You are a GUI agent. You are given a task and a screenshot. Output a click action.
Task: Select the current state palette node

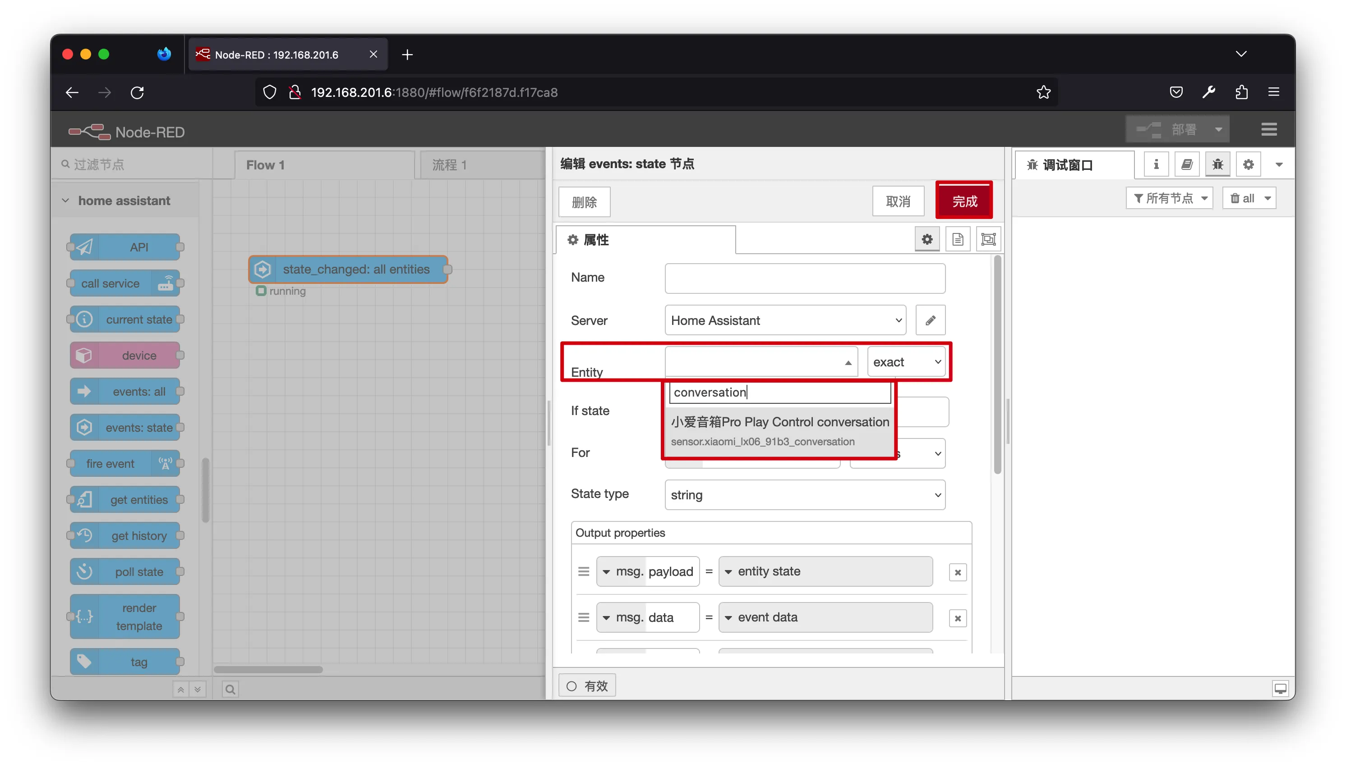pyautogui.click(x=125, y=319)
